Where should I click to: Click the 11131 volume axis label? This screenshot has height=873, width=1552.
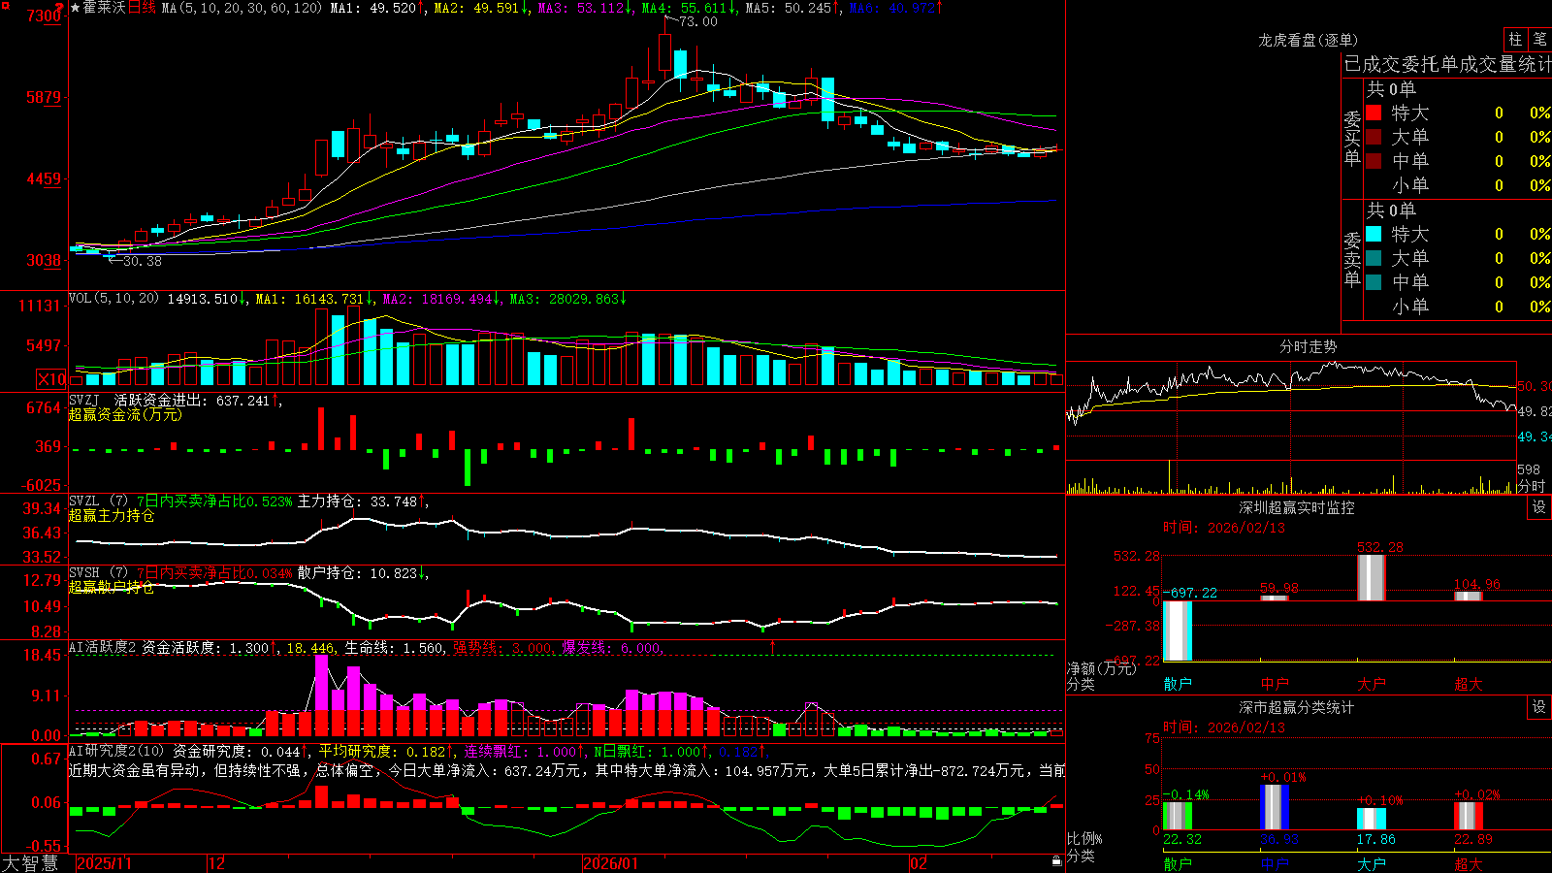pos(40,306)
